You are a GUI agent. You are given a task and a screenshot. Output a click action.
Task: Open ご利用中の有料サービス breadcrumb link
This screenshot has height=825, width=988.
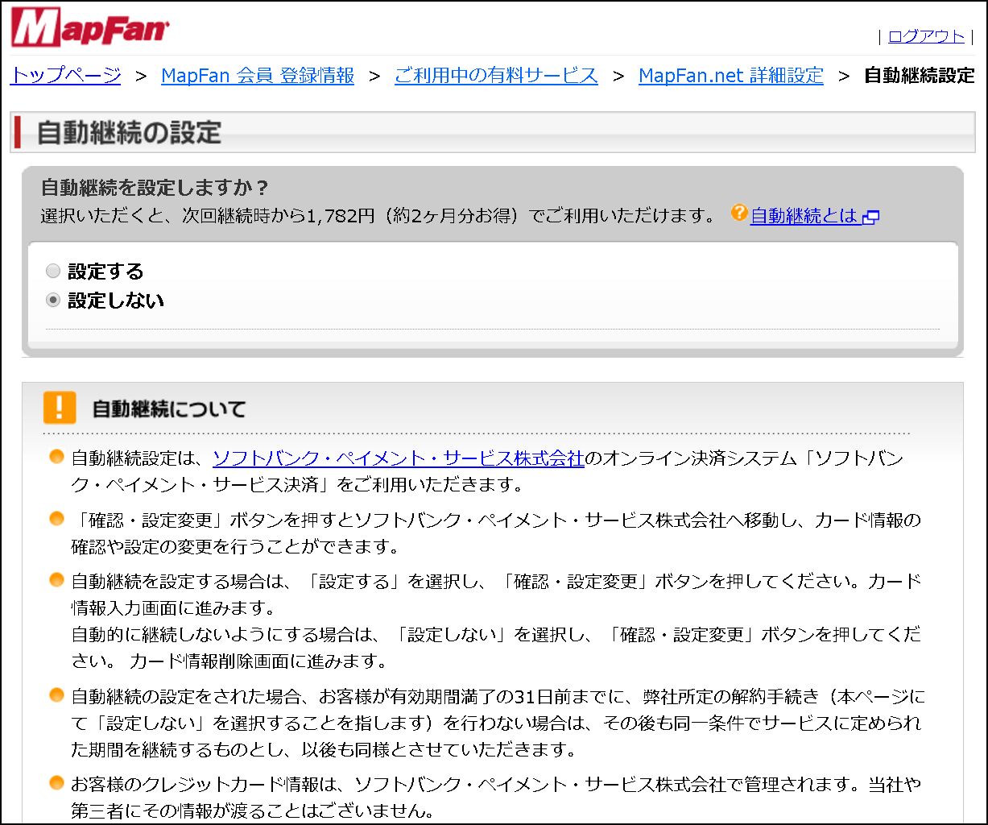[x=496, y=76]
